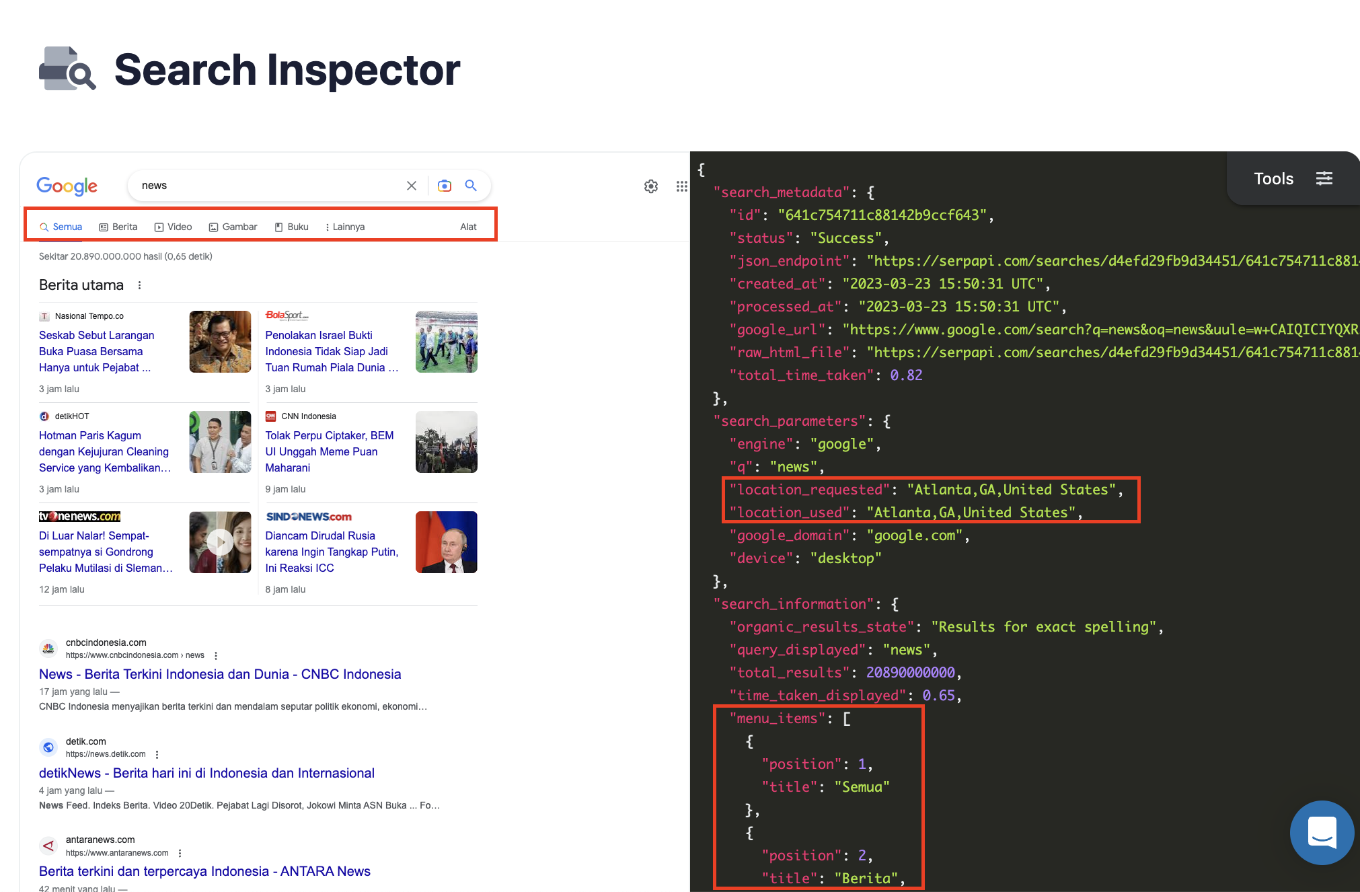Play the tvOnenews video thumbnail
The height and width of the screenshot is (892, 1360).
point(220,542)
